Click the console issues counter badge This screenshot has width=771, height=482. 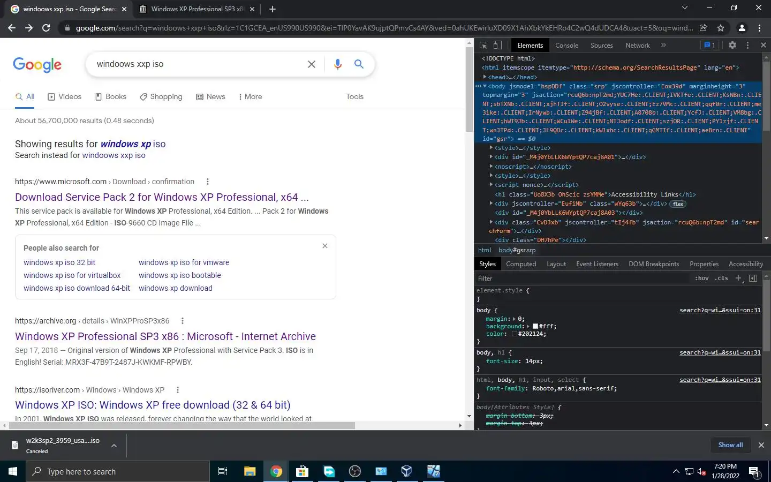click(x=710, y=46)
